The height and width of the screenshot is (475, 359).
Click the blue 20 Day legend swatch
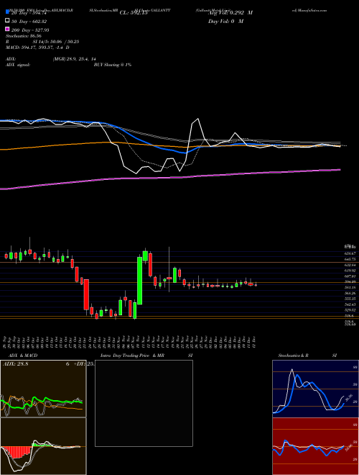(7, 12)
